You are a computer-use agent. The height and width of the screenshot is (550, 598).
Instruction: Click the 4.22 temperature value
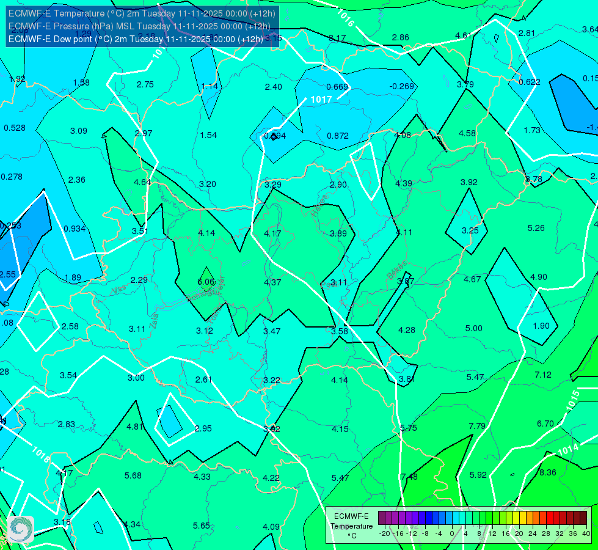[x=271, y=478]
